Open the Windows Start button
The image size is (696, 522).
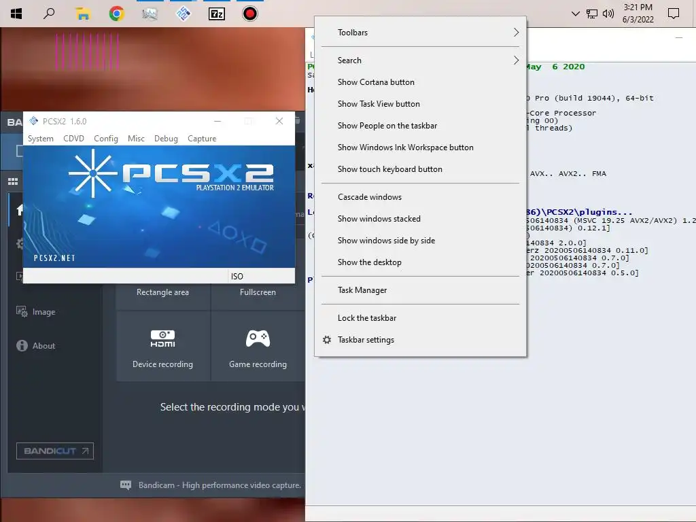pyautogui.click(x=16, y=14)
